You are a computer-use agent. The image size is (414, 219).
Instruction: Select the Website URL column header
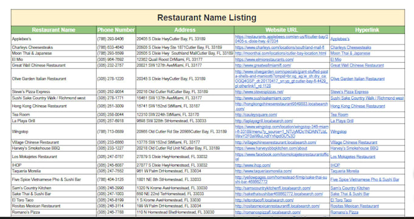click(x=282, y=30)
